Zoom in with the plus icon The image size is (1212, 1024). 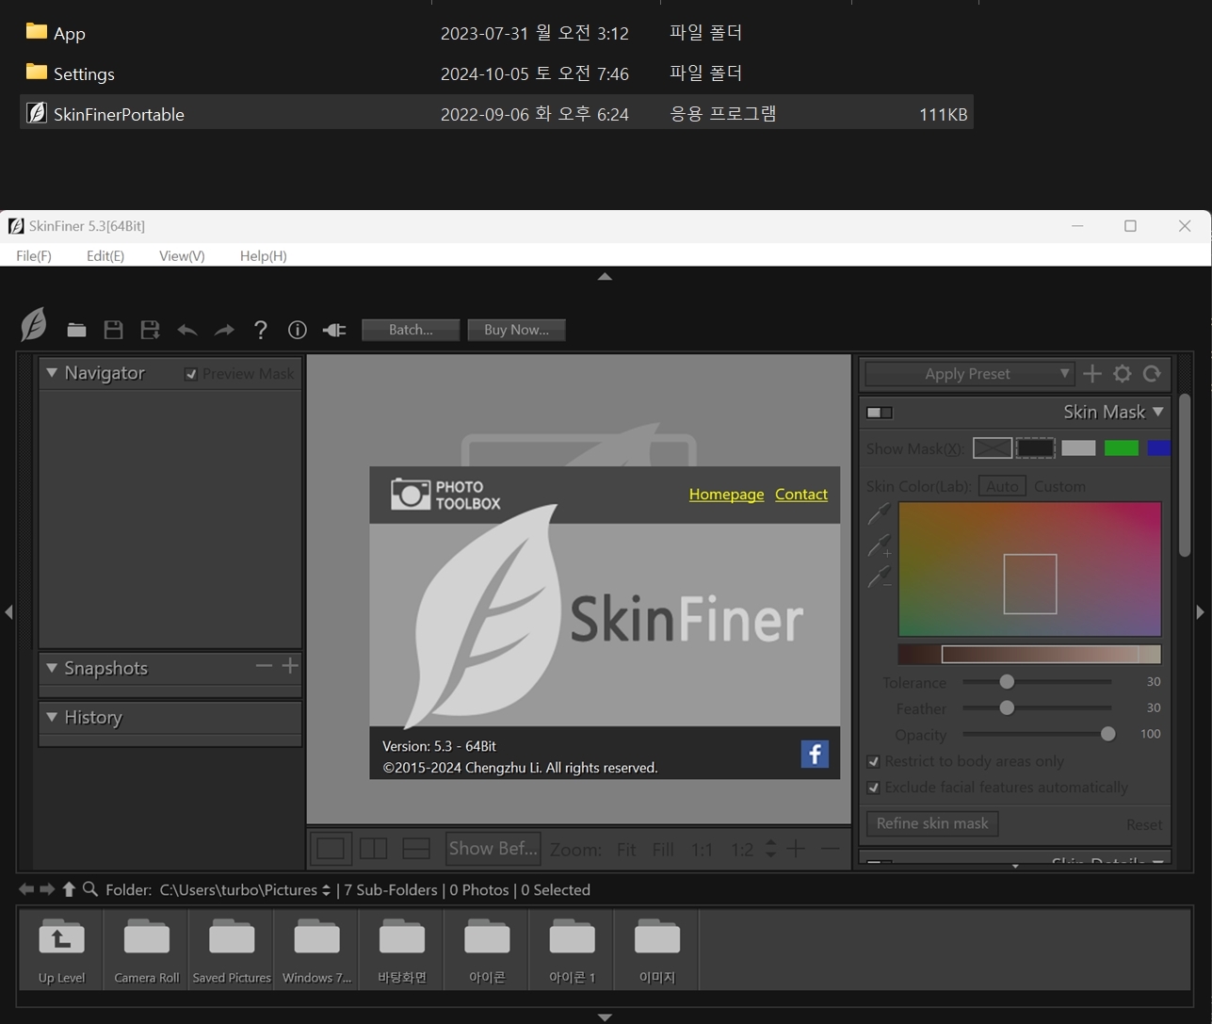(x=796, y=849)
